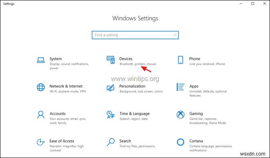Select the Apps settings label

194,86
